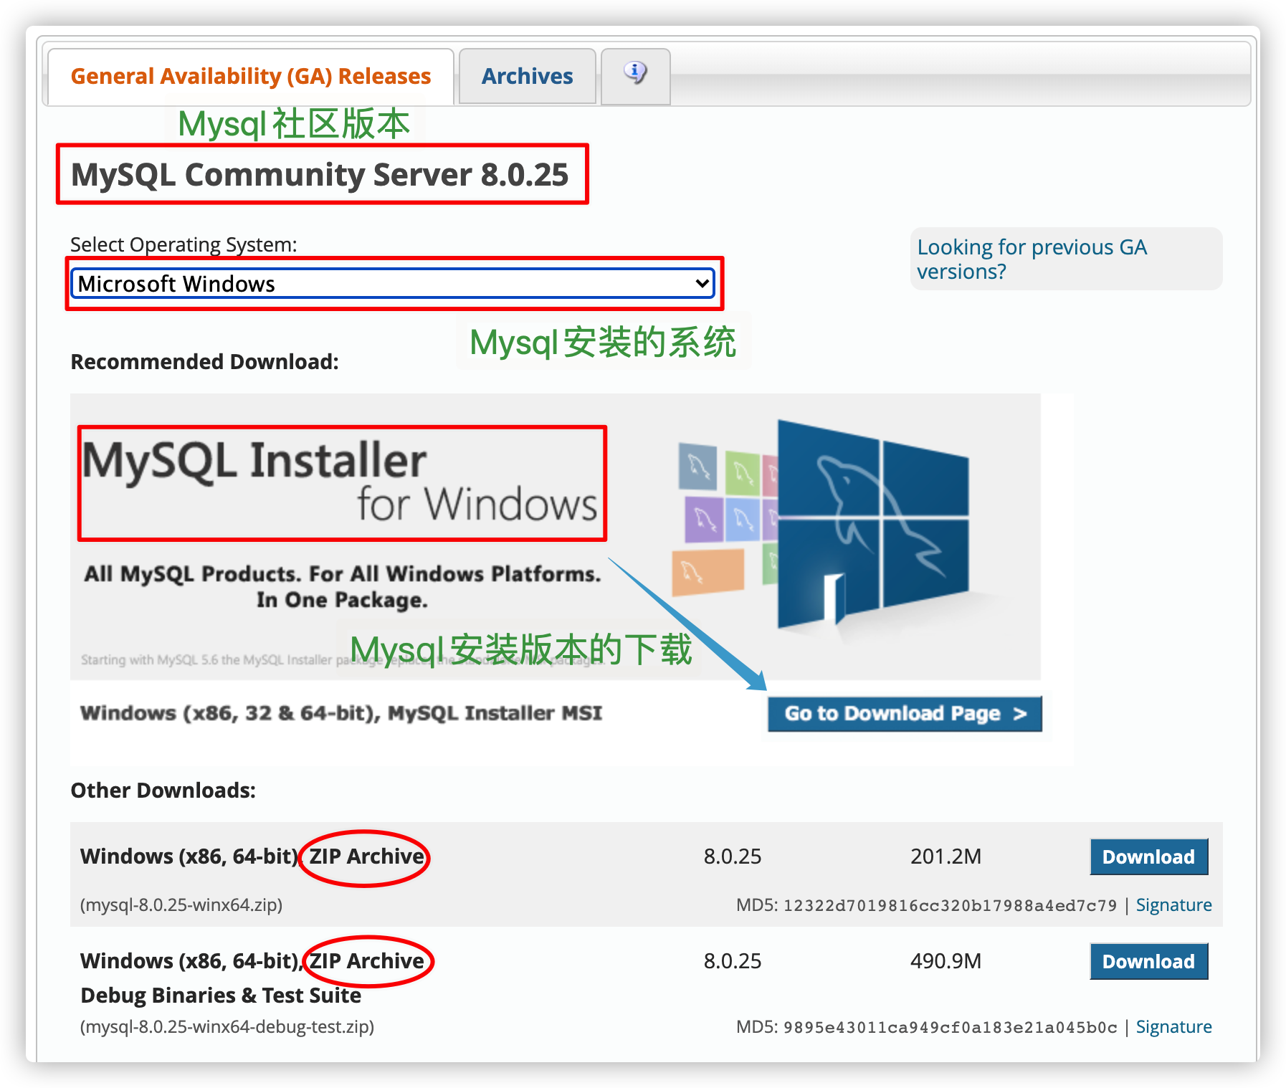1286x1088 pixels.
Task: Open the General Availability (GA) Releases tab
Action: [x=251, y=76]
